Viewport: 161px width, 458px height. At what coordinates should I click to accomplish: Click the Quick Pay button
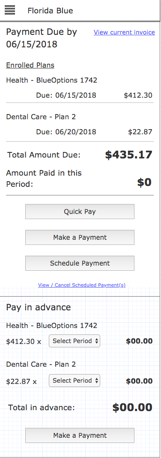[x=80, y=211]
